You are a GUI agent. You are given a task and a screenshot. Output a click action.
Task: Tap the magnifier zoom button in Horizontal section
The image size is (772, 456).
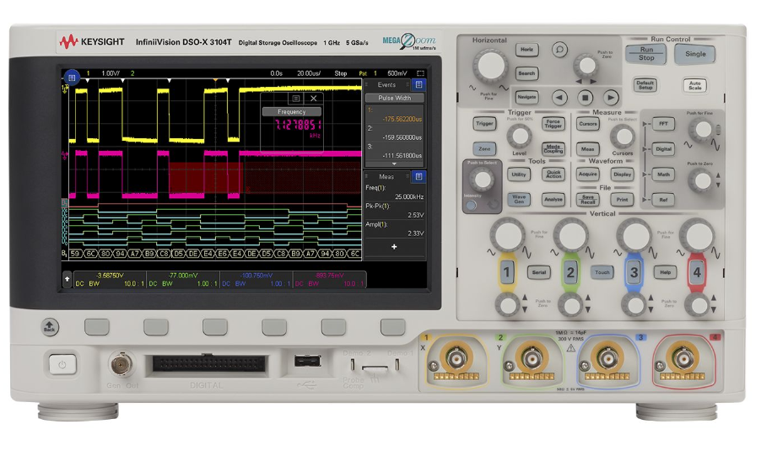559,50
